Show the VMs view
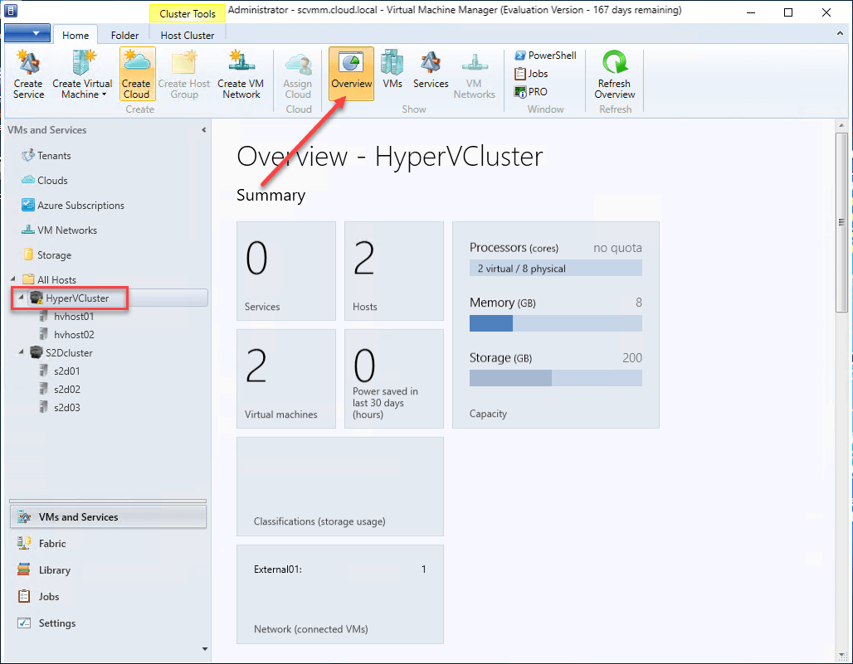 (392, 70)
